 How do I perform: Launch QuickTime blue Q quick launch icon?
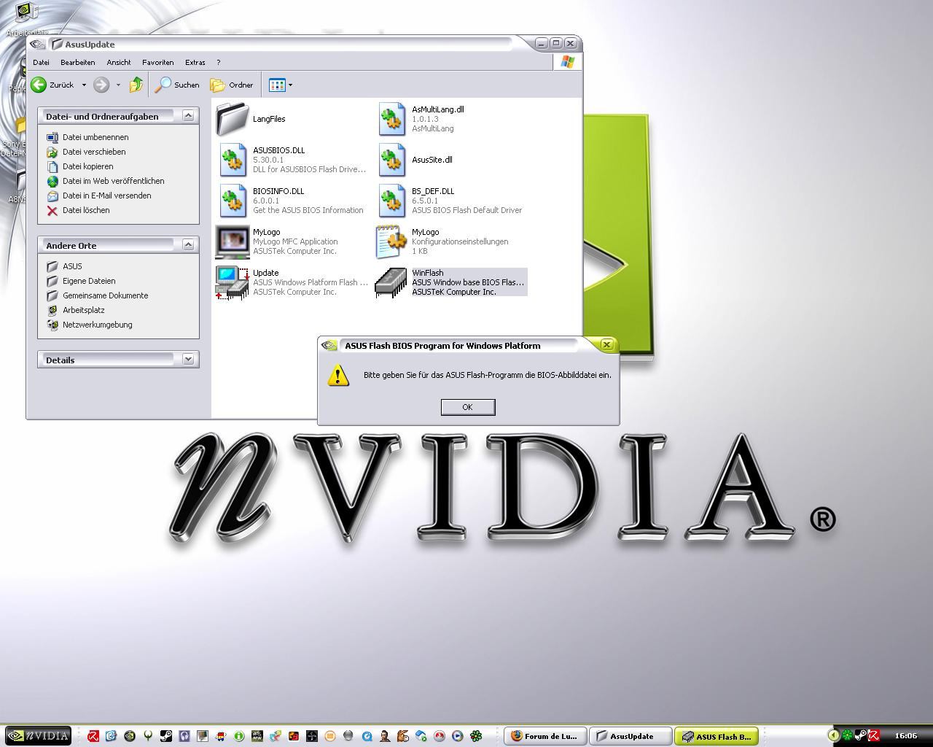[x=367, y=736]
